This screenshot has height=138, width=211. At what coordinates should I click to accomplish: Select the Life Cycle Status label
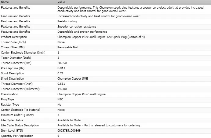tap(12, 120)
